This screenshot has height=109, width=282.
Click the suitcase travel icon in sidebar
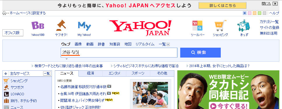(6, 101)
